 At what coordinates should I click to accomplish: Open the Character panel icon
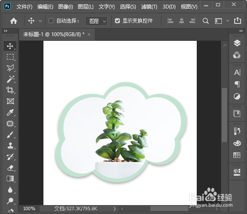pyautogui.click(x=237, y=73)
